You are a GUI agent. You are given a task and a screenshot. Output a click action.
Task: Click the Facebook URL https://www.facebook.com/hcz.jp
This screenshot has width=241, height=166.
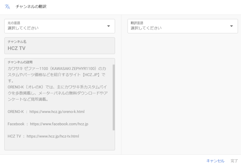click(x=59, y=124)
